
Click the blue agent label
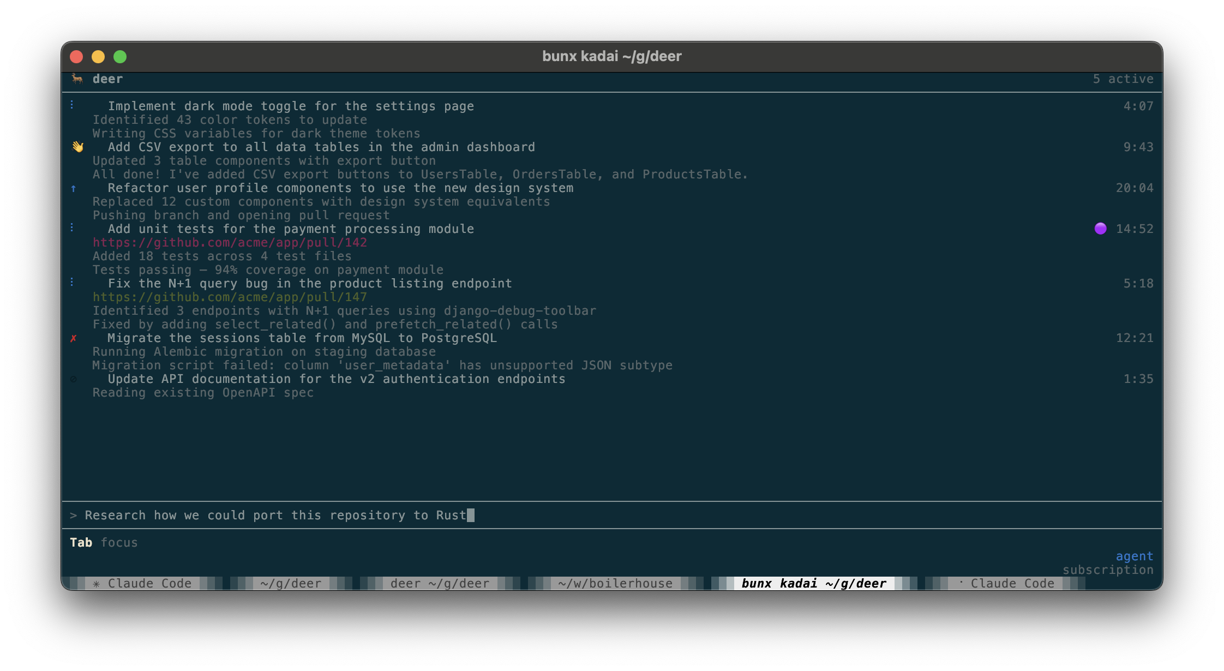pos(1134,556)
